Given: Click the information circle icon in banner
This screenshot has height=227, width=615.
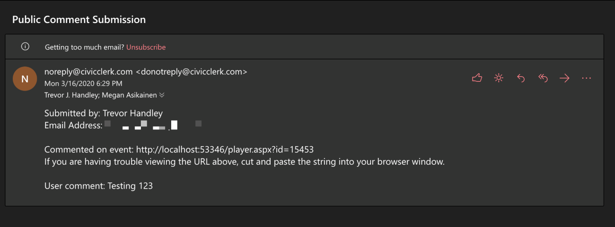Looking at the screenshot, I should (x=25, y=47).
